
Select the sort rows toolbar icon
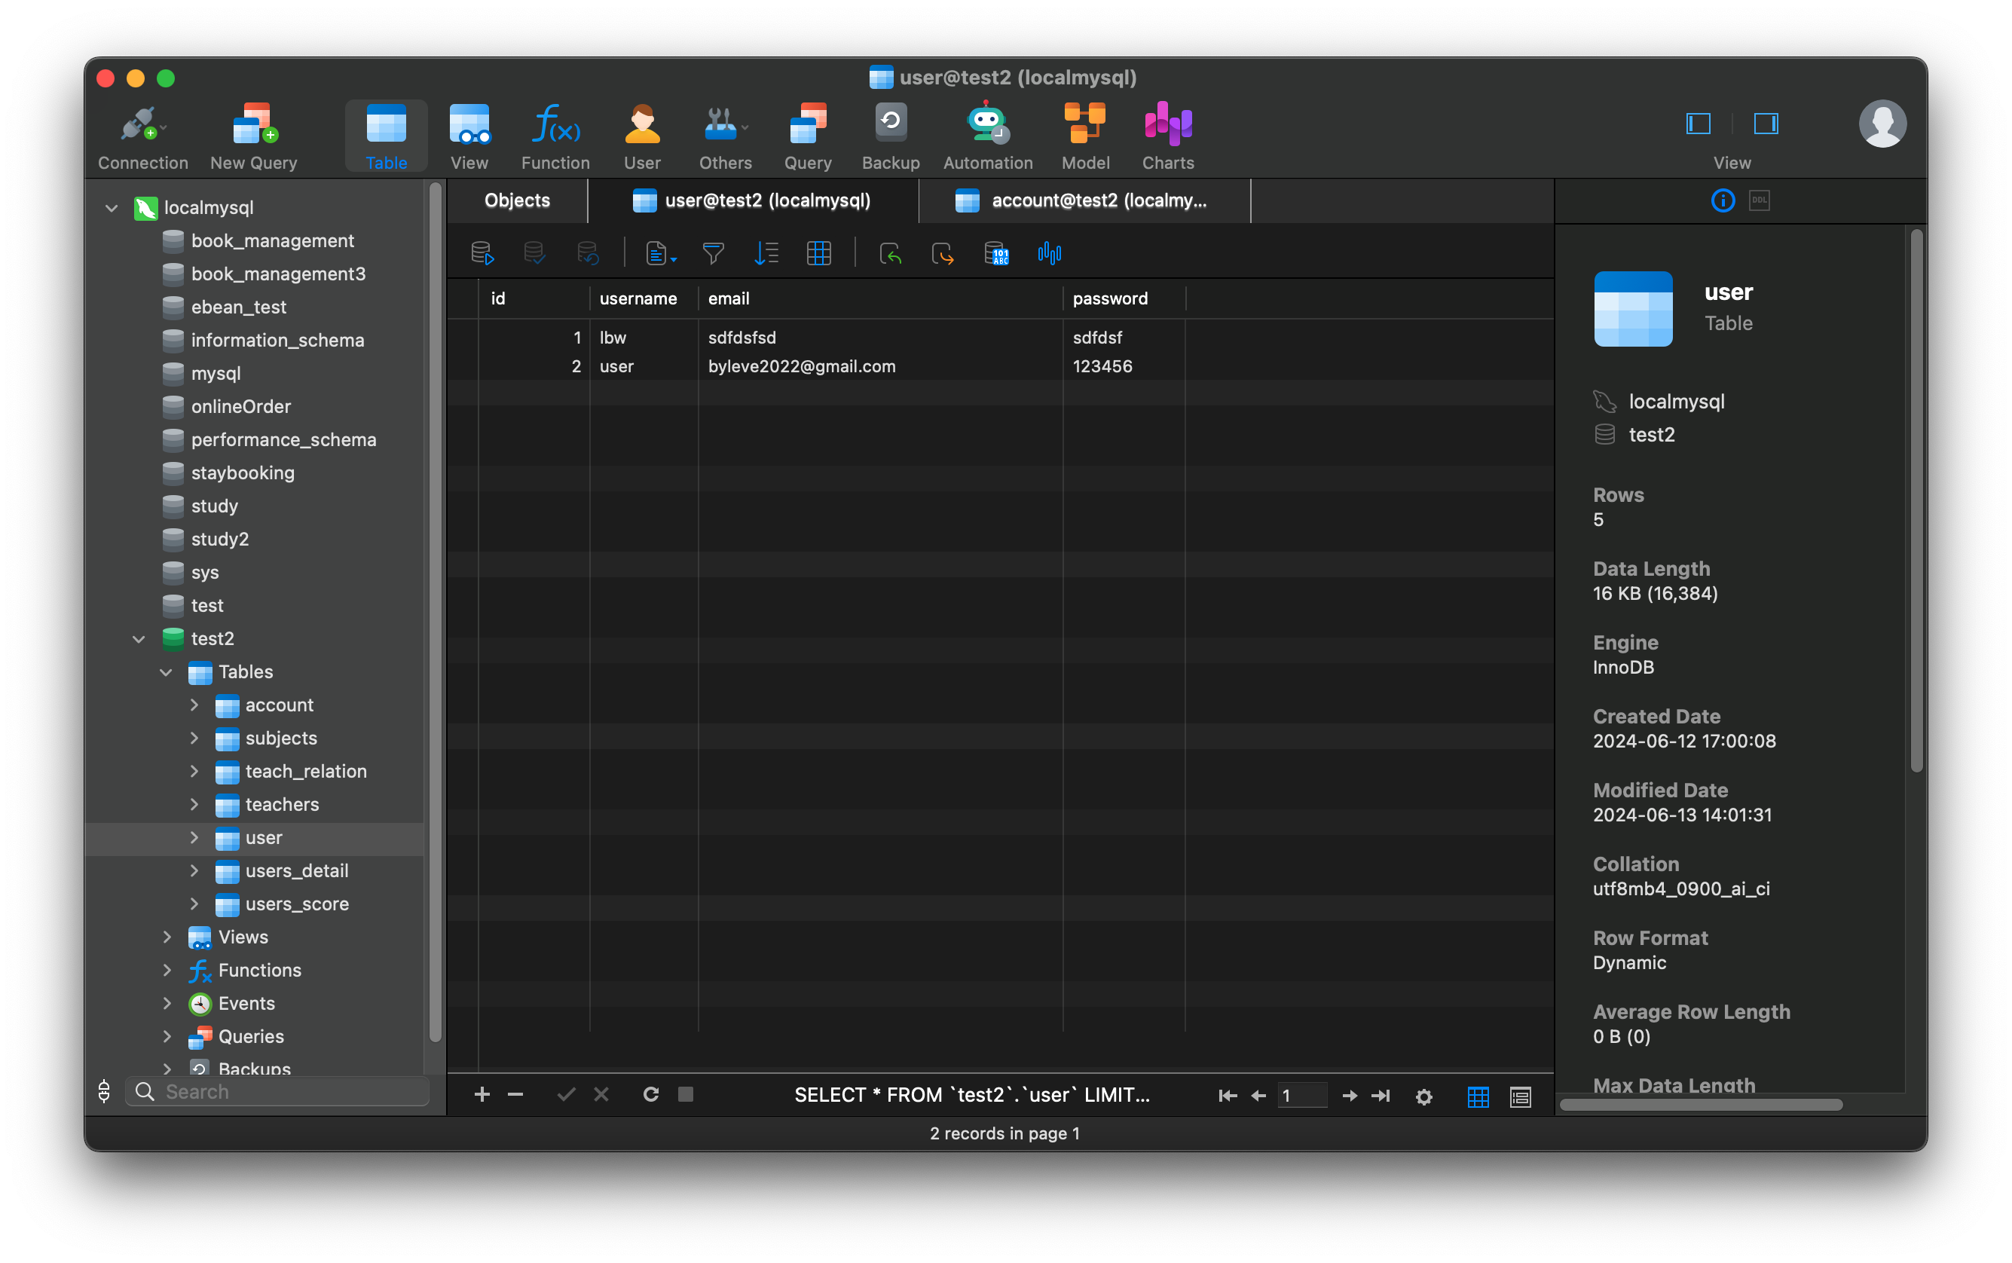tap(766, 255)
